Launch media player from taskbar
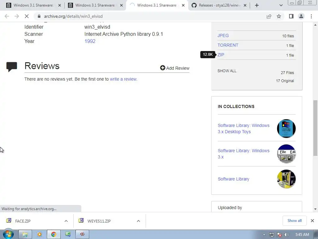 coord(39,235)
